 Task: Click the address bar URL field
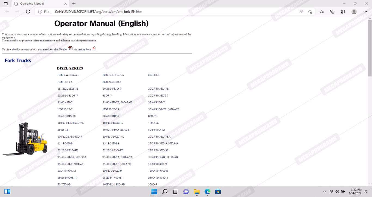(x=163, y=12)
